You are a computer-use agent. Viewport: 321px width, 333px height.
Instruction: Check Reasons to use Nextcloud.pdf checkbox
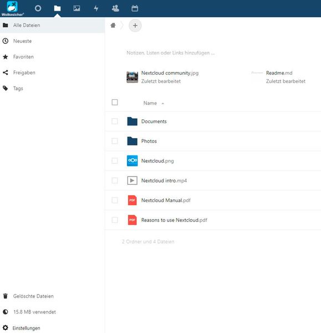click(x=115, y=220)
